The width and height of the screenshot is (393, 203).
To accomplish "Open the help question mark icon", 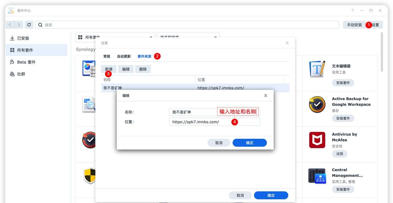I will pos(352,10).
